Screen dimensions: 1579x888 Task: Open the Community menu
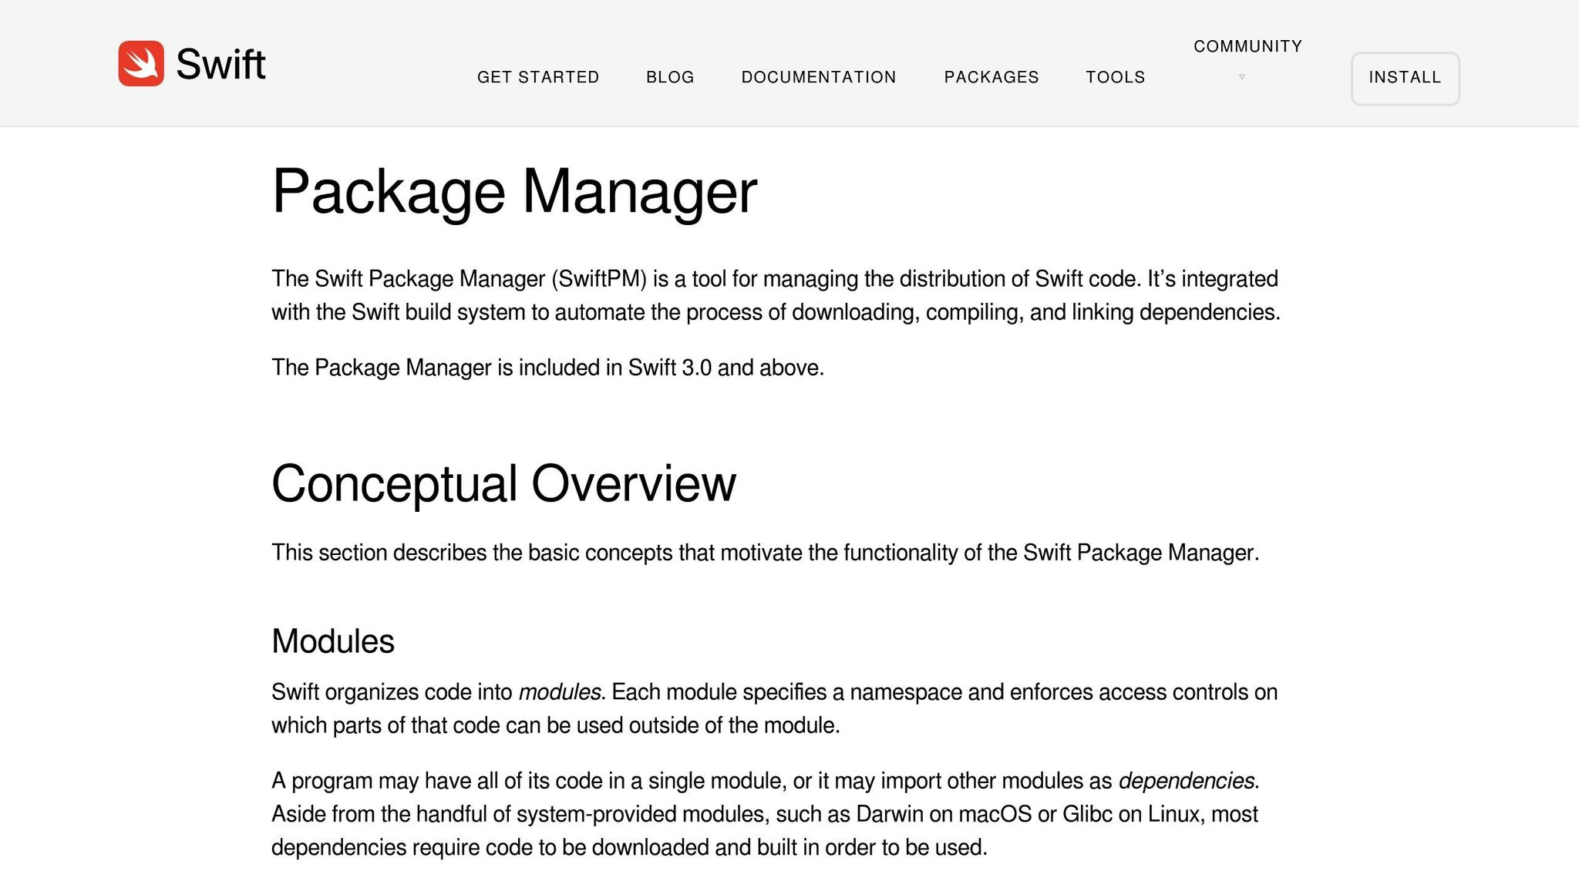[x=1247, y=46]
